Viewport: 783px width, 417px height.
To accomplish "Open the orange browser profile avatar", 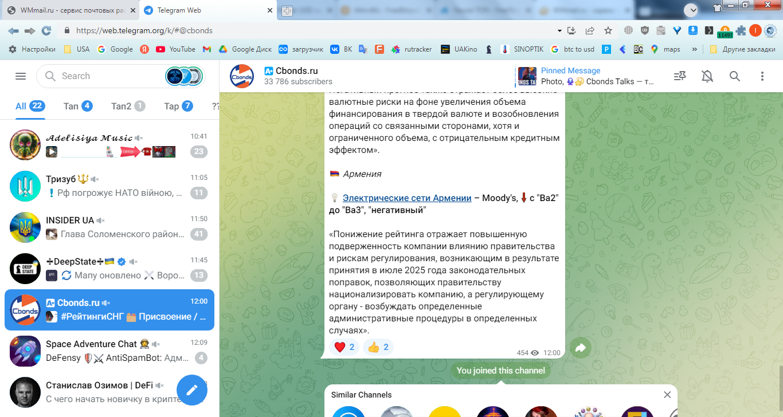I will [x=755, y=30].
